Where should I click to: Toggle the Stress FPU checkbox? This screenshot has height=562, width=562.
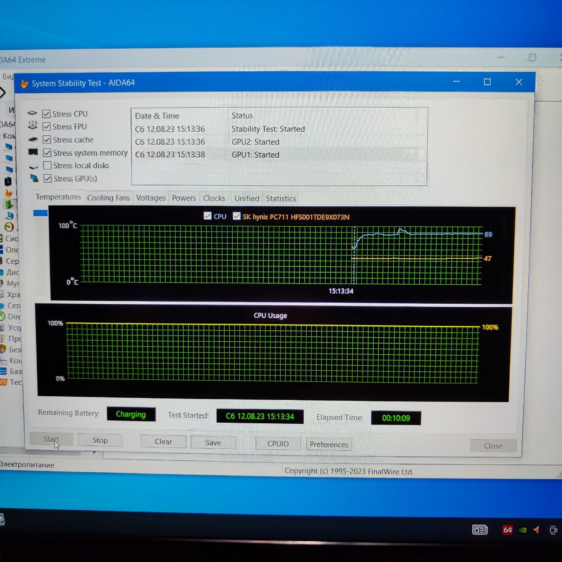pos(46,127)
